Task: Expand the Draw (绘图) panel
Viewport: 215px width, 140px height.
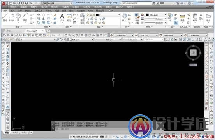Action: tap(18, 27)
